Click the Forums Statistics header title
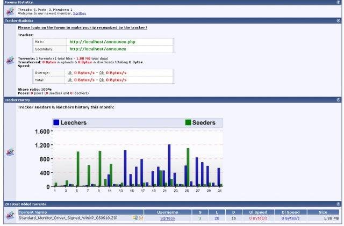 (x=19, y=2)
